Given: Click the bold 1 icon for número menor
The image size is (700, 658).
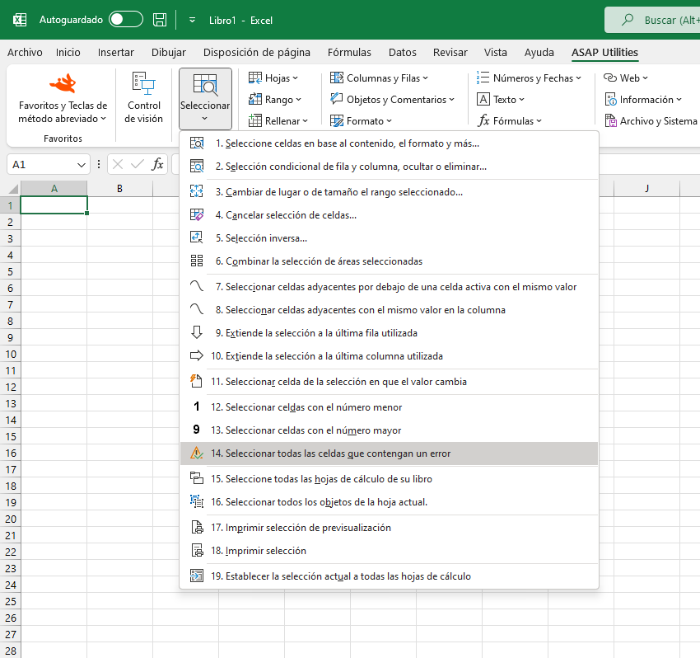Looking at the screenshot, I should [197, 407].
